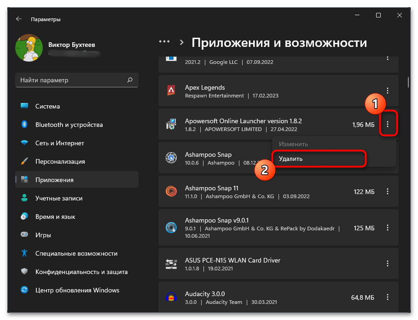Open Система settings section
Viewport: 418px width, 320px height.
click(x=77, y=106)
